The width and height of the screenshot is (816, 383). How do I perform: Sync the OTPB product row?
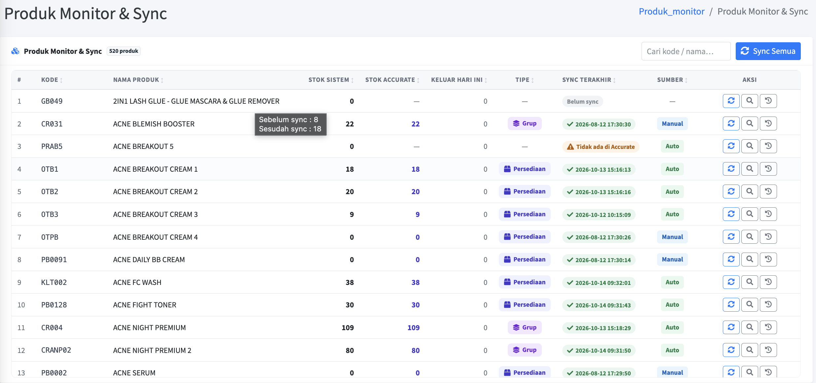pyautogui.click(x=731, y=237)
